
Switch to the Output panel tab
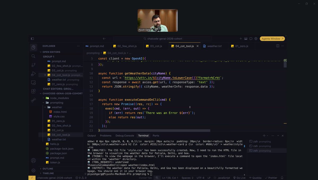[92, 136]
